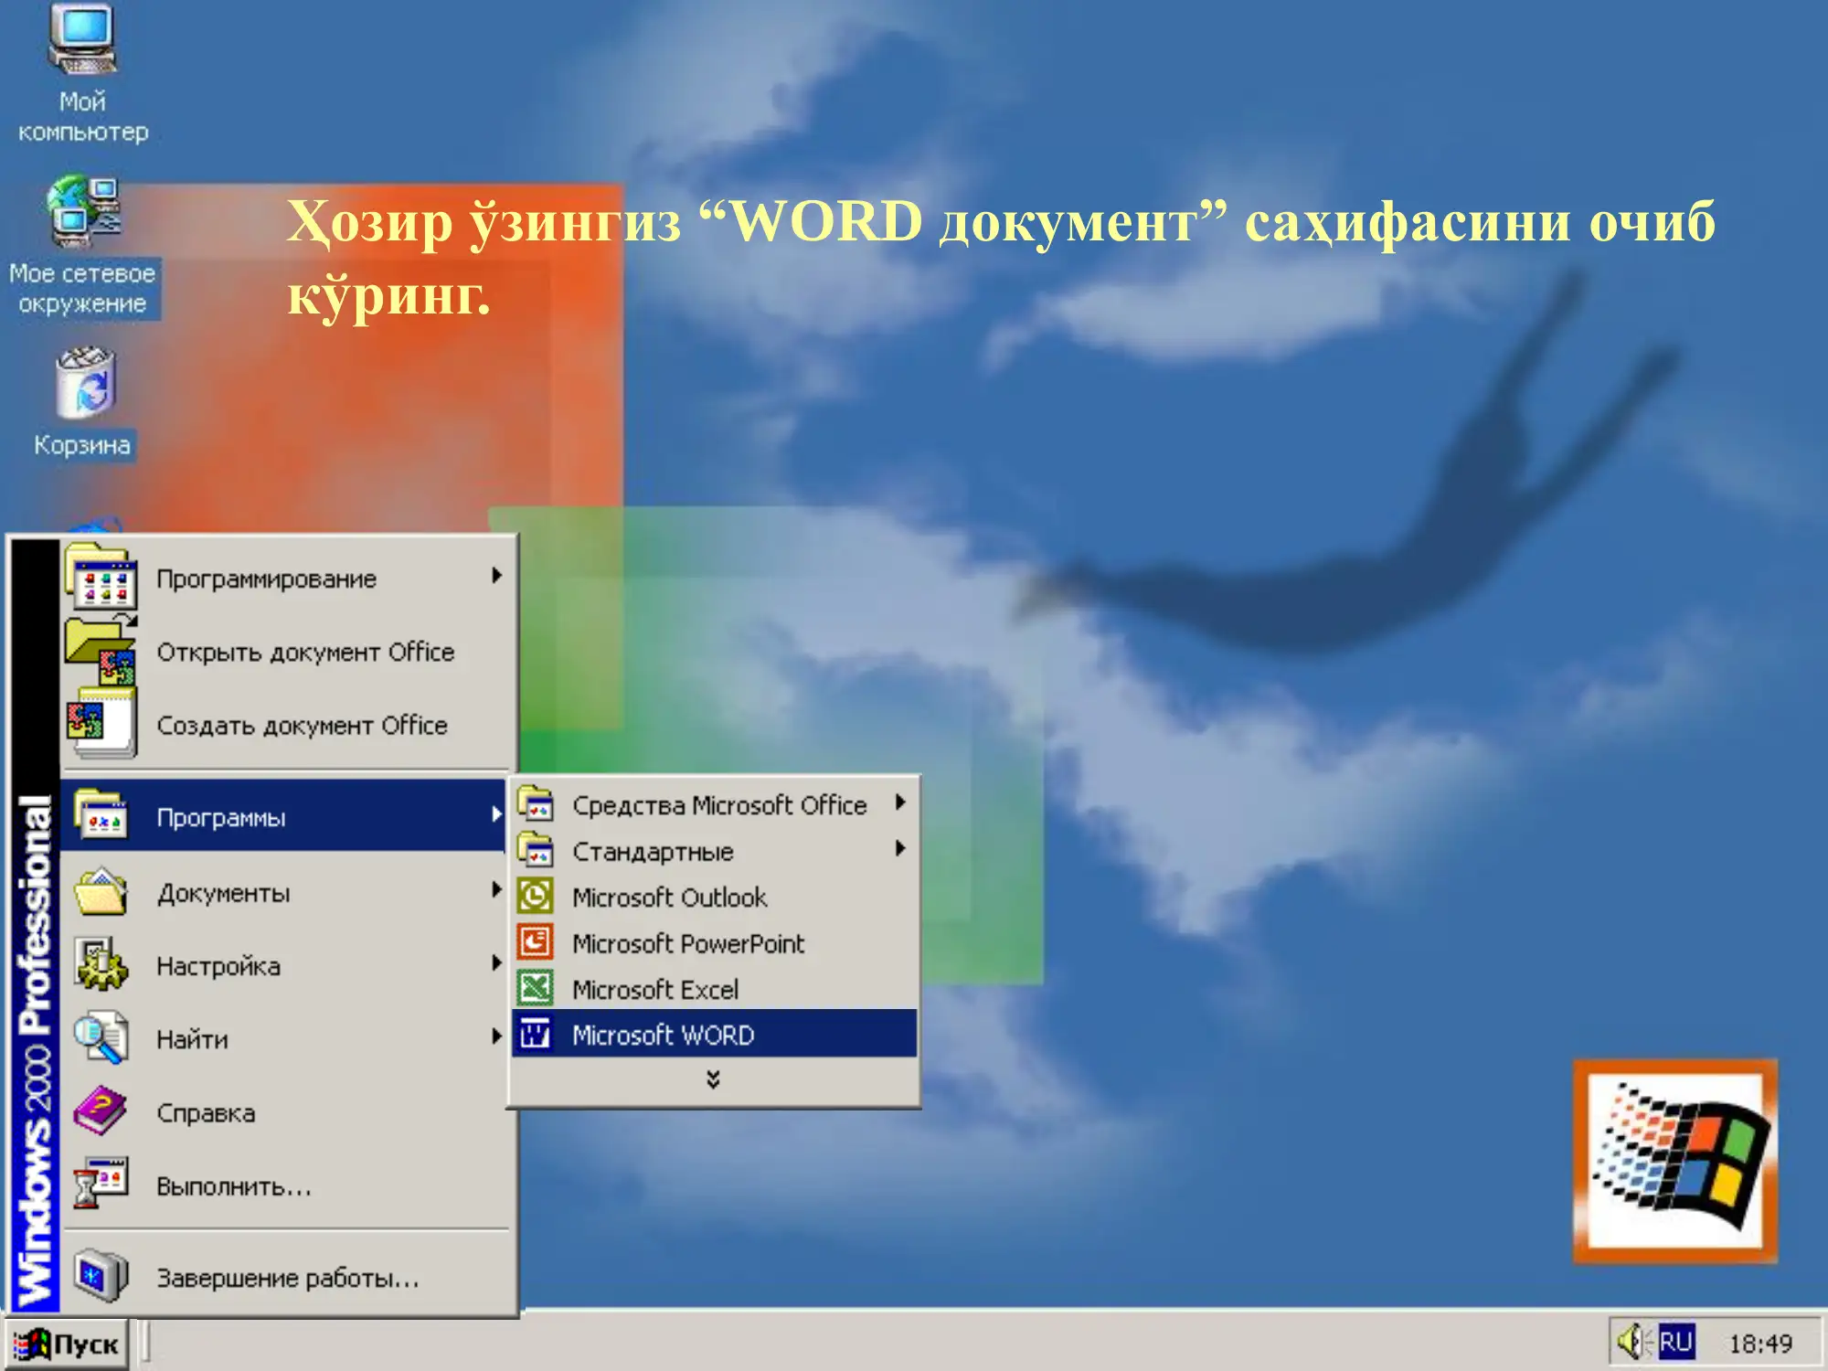Click the Microsoft WORD icon
Viewport: 1828px width, 1371px height.
tap(536, 1034)
